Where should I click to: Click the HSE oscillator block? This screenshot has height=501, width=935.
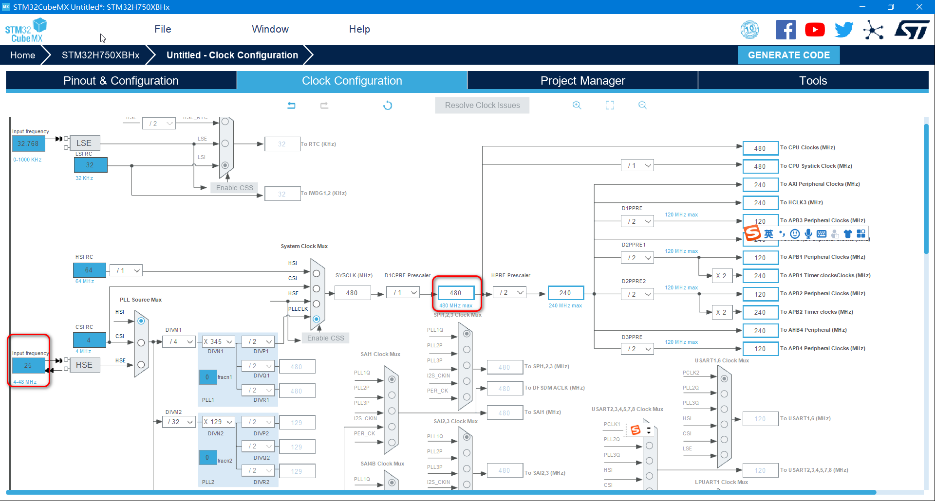[x=85, y=365]
